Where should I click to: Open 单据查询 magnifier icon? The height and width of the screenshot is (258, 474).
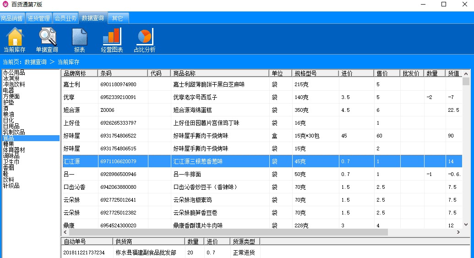point(47,39)
